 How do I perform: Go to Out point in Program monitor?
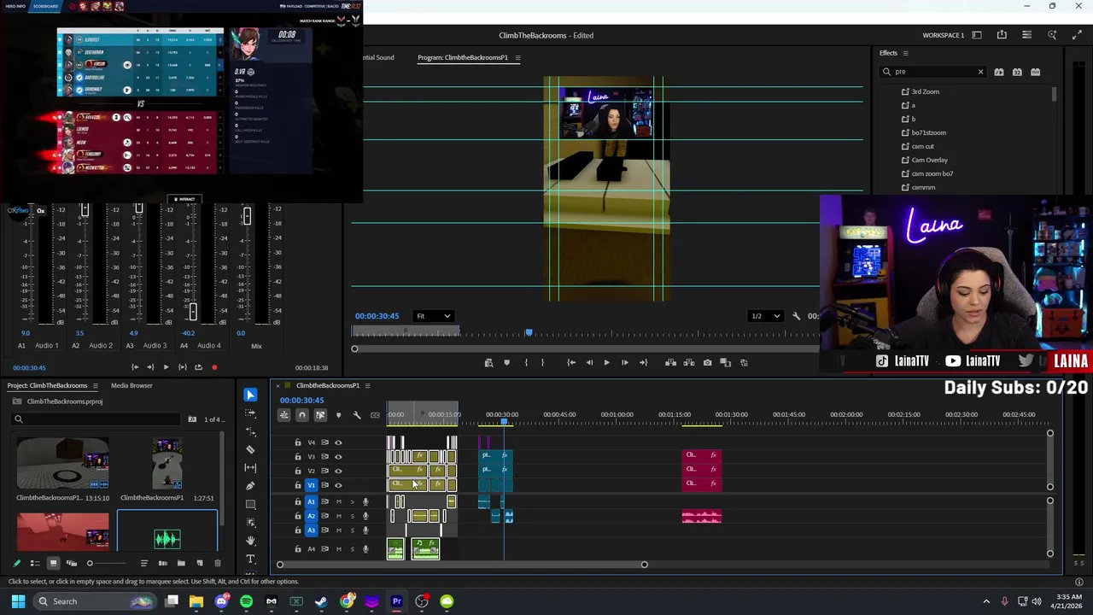pyautogui.click(x=643, y=363)
